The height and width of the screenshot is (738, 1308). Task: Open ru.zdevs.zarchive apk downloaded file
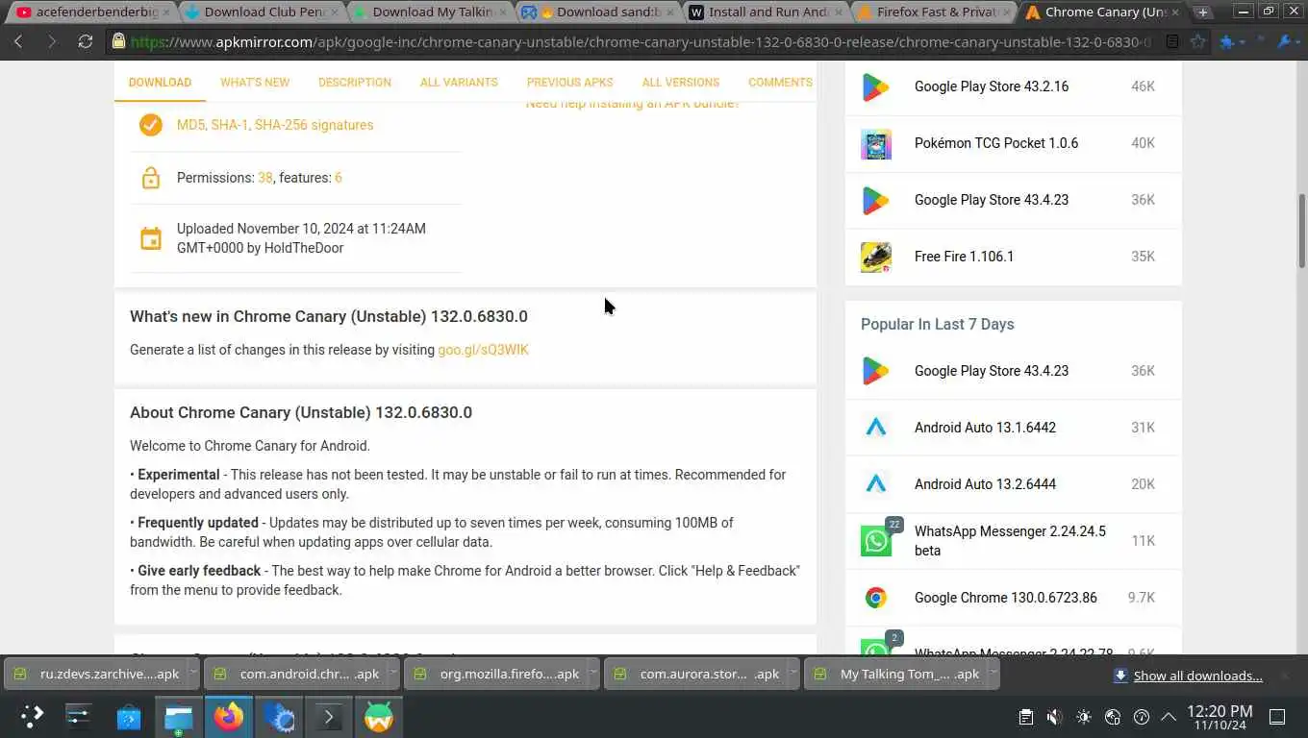pyautogui.click(x=96, y=674)
